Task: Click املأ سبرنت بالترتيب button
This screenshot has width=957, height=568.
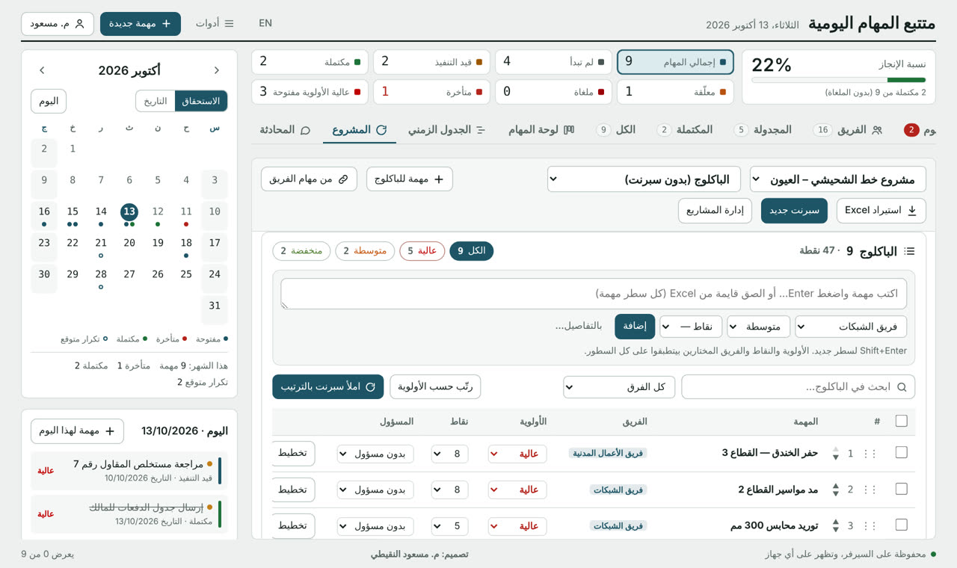Action: pyautogui.click(x=327, y=386)
